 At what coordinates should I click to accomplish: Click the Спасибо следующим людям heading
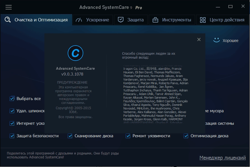click(149, 55)
